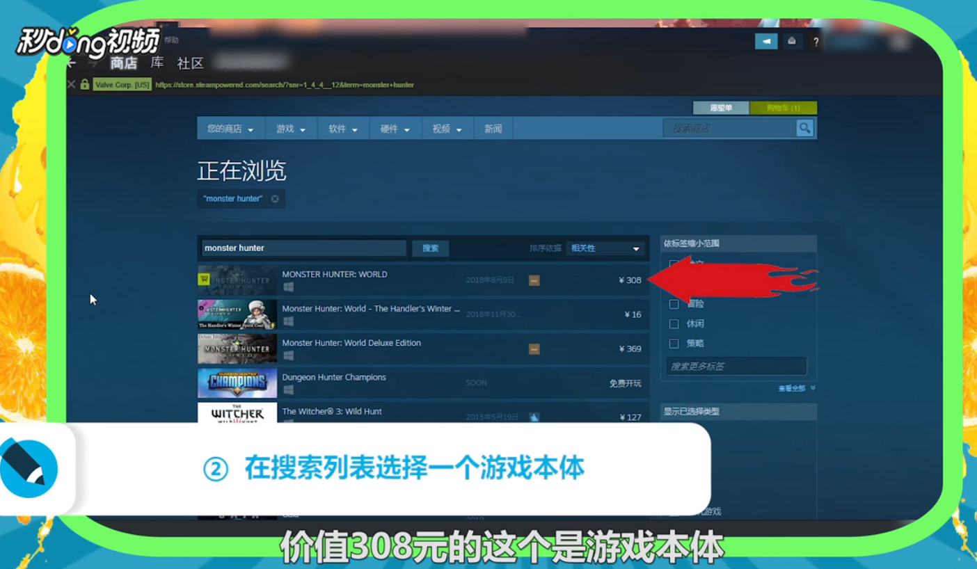Open the announcements megaphone icon

766,41
